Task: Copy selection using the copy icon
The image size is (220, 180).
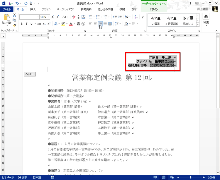Action: (x=14, y=20)
